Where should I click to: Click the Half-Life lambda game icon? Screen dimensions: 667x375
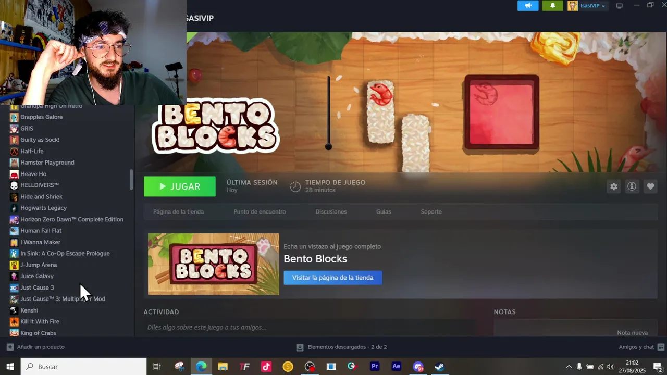tap(14, 151)
